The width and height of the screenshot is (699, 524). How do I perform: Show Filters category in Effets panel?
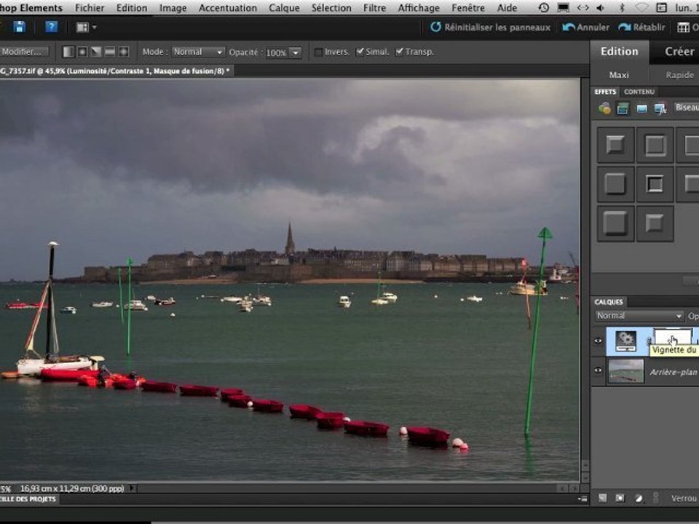604,108
